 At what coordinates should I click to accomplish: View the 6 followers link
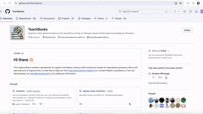tap(34, 37)
